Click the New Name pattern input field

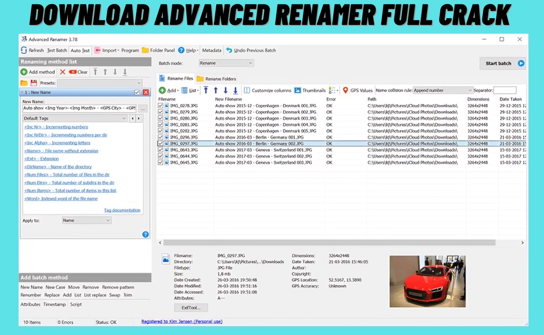(x=79, y=109)
